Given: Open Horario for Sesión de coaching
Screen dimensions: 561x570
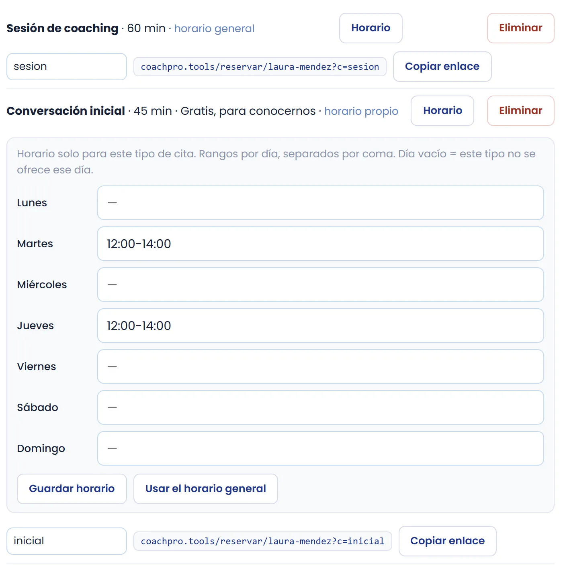Looking at the screenshot, I should tap(371, 28).
